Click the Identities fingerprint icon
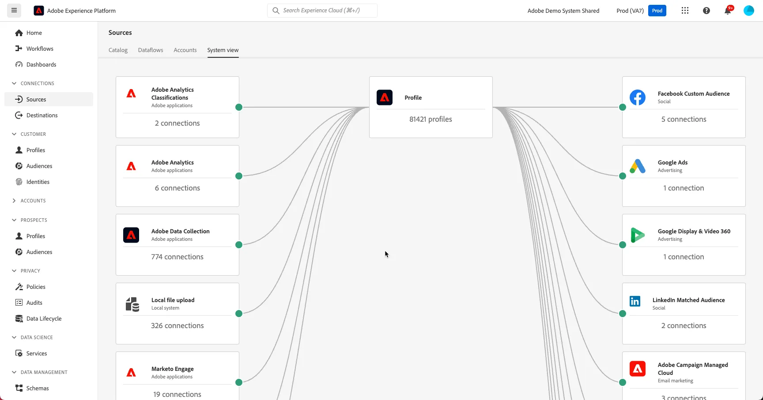The height and width of the screenshot is (400, 763). [x=19, y=182]
